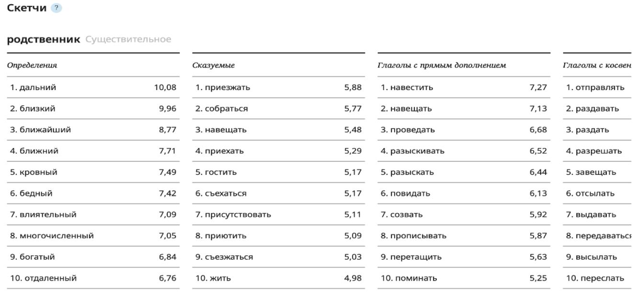Click the headword родственник
Image resolution: width=637 pixels, height=294 pixels.
pos(44,39)
